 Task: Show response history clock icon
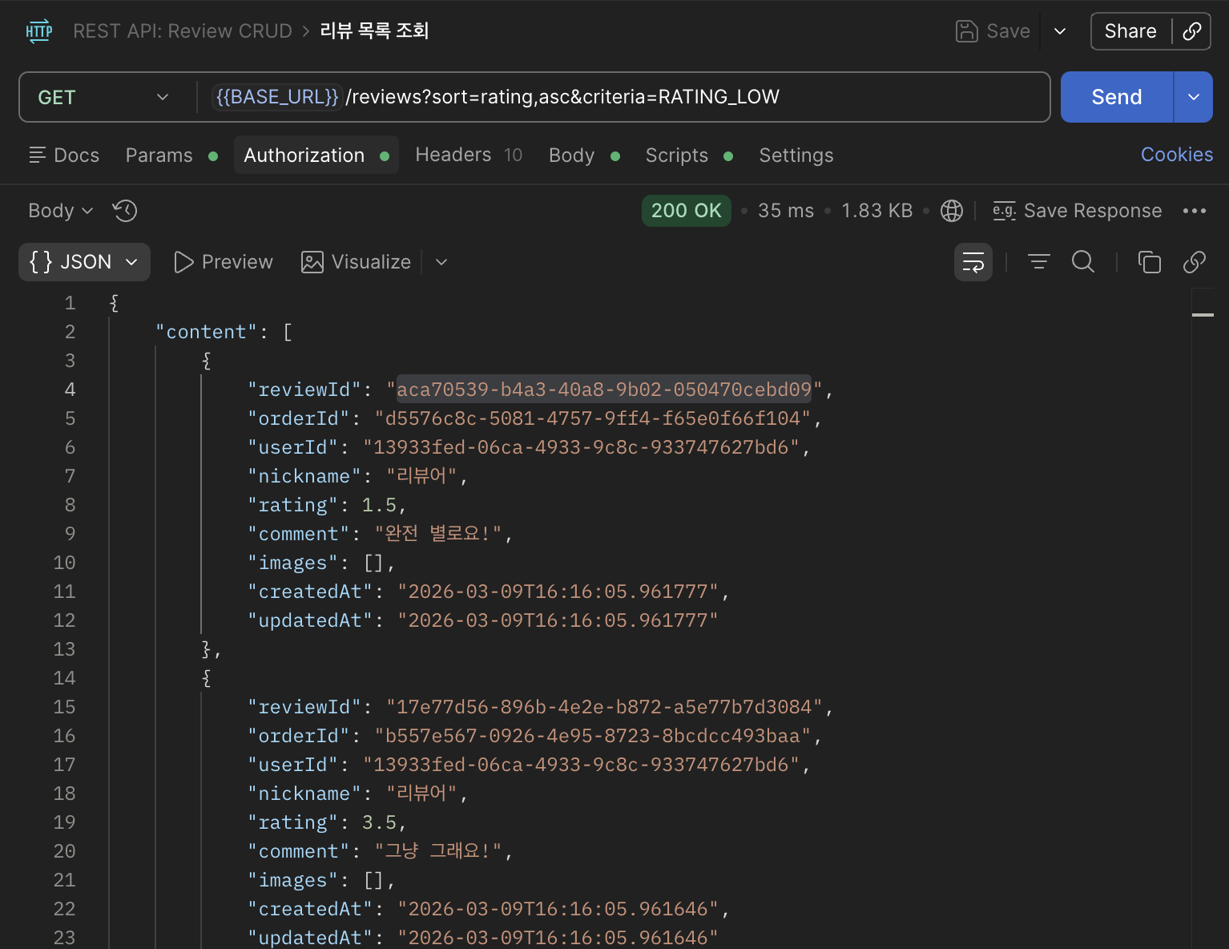125,211
